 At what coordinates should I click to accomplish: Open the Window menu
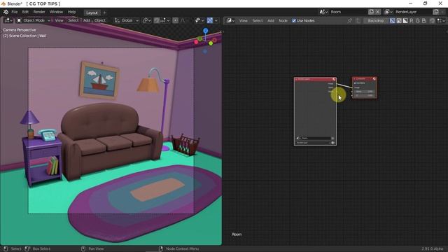click(x=56, y=12)
